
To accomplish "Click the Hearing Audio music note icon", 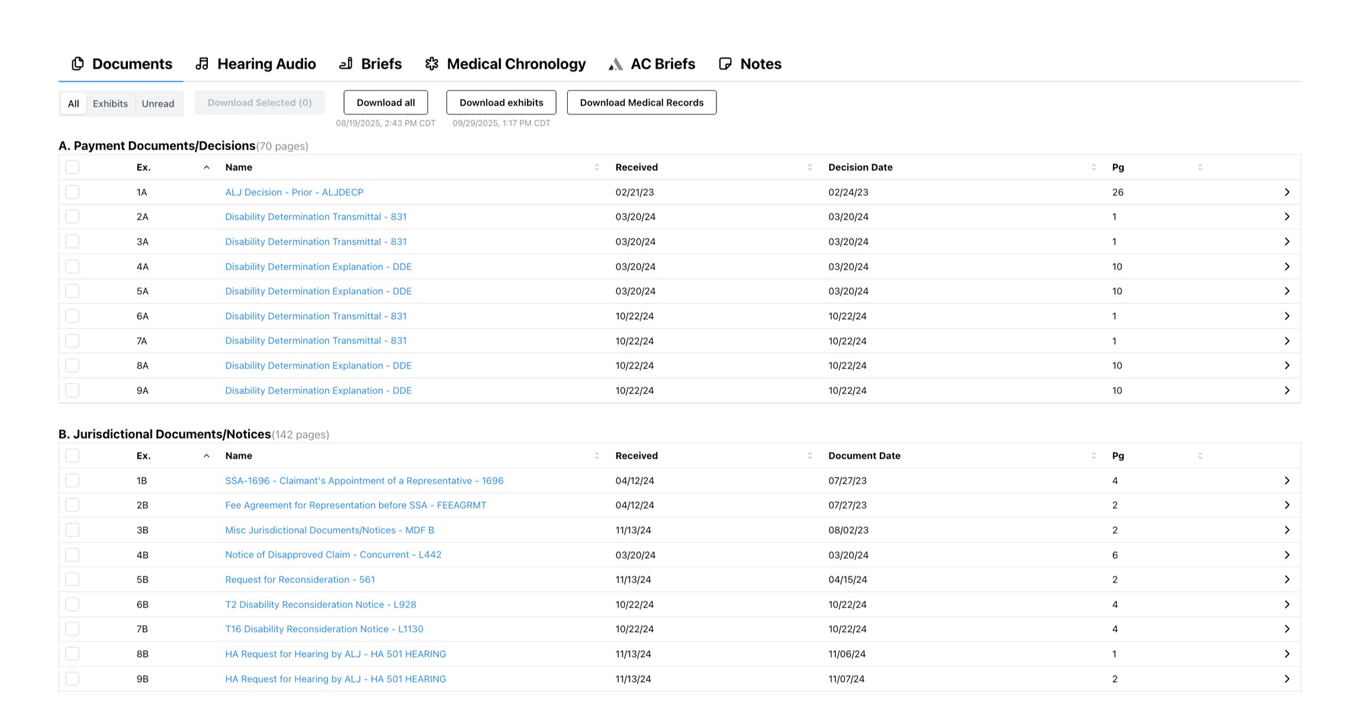I will click(x=203, y=64).
